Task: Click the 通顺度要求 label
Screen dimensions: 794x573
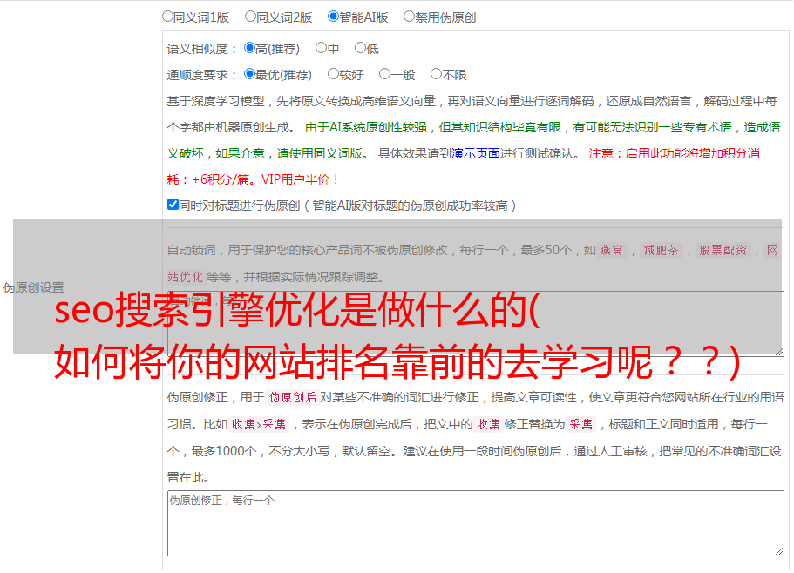Action: tap(202, 75)
